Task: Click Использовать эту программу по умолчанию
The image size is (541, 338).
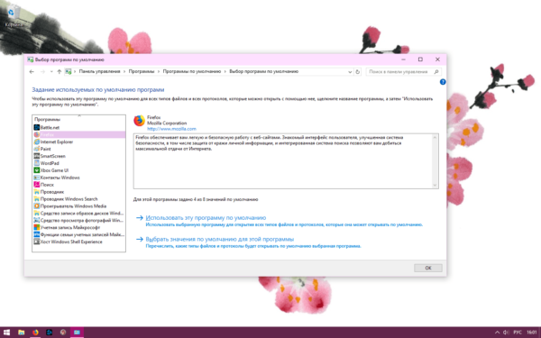Action: click(x=206, y=218)
